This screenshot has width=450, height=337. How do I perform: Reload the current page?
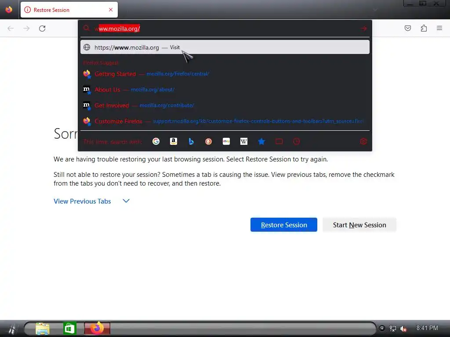point(42,29)
